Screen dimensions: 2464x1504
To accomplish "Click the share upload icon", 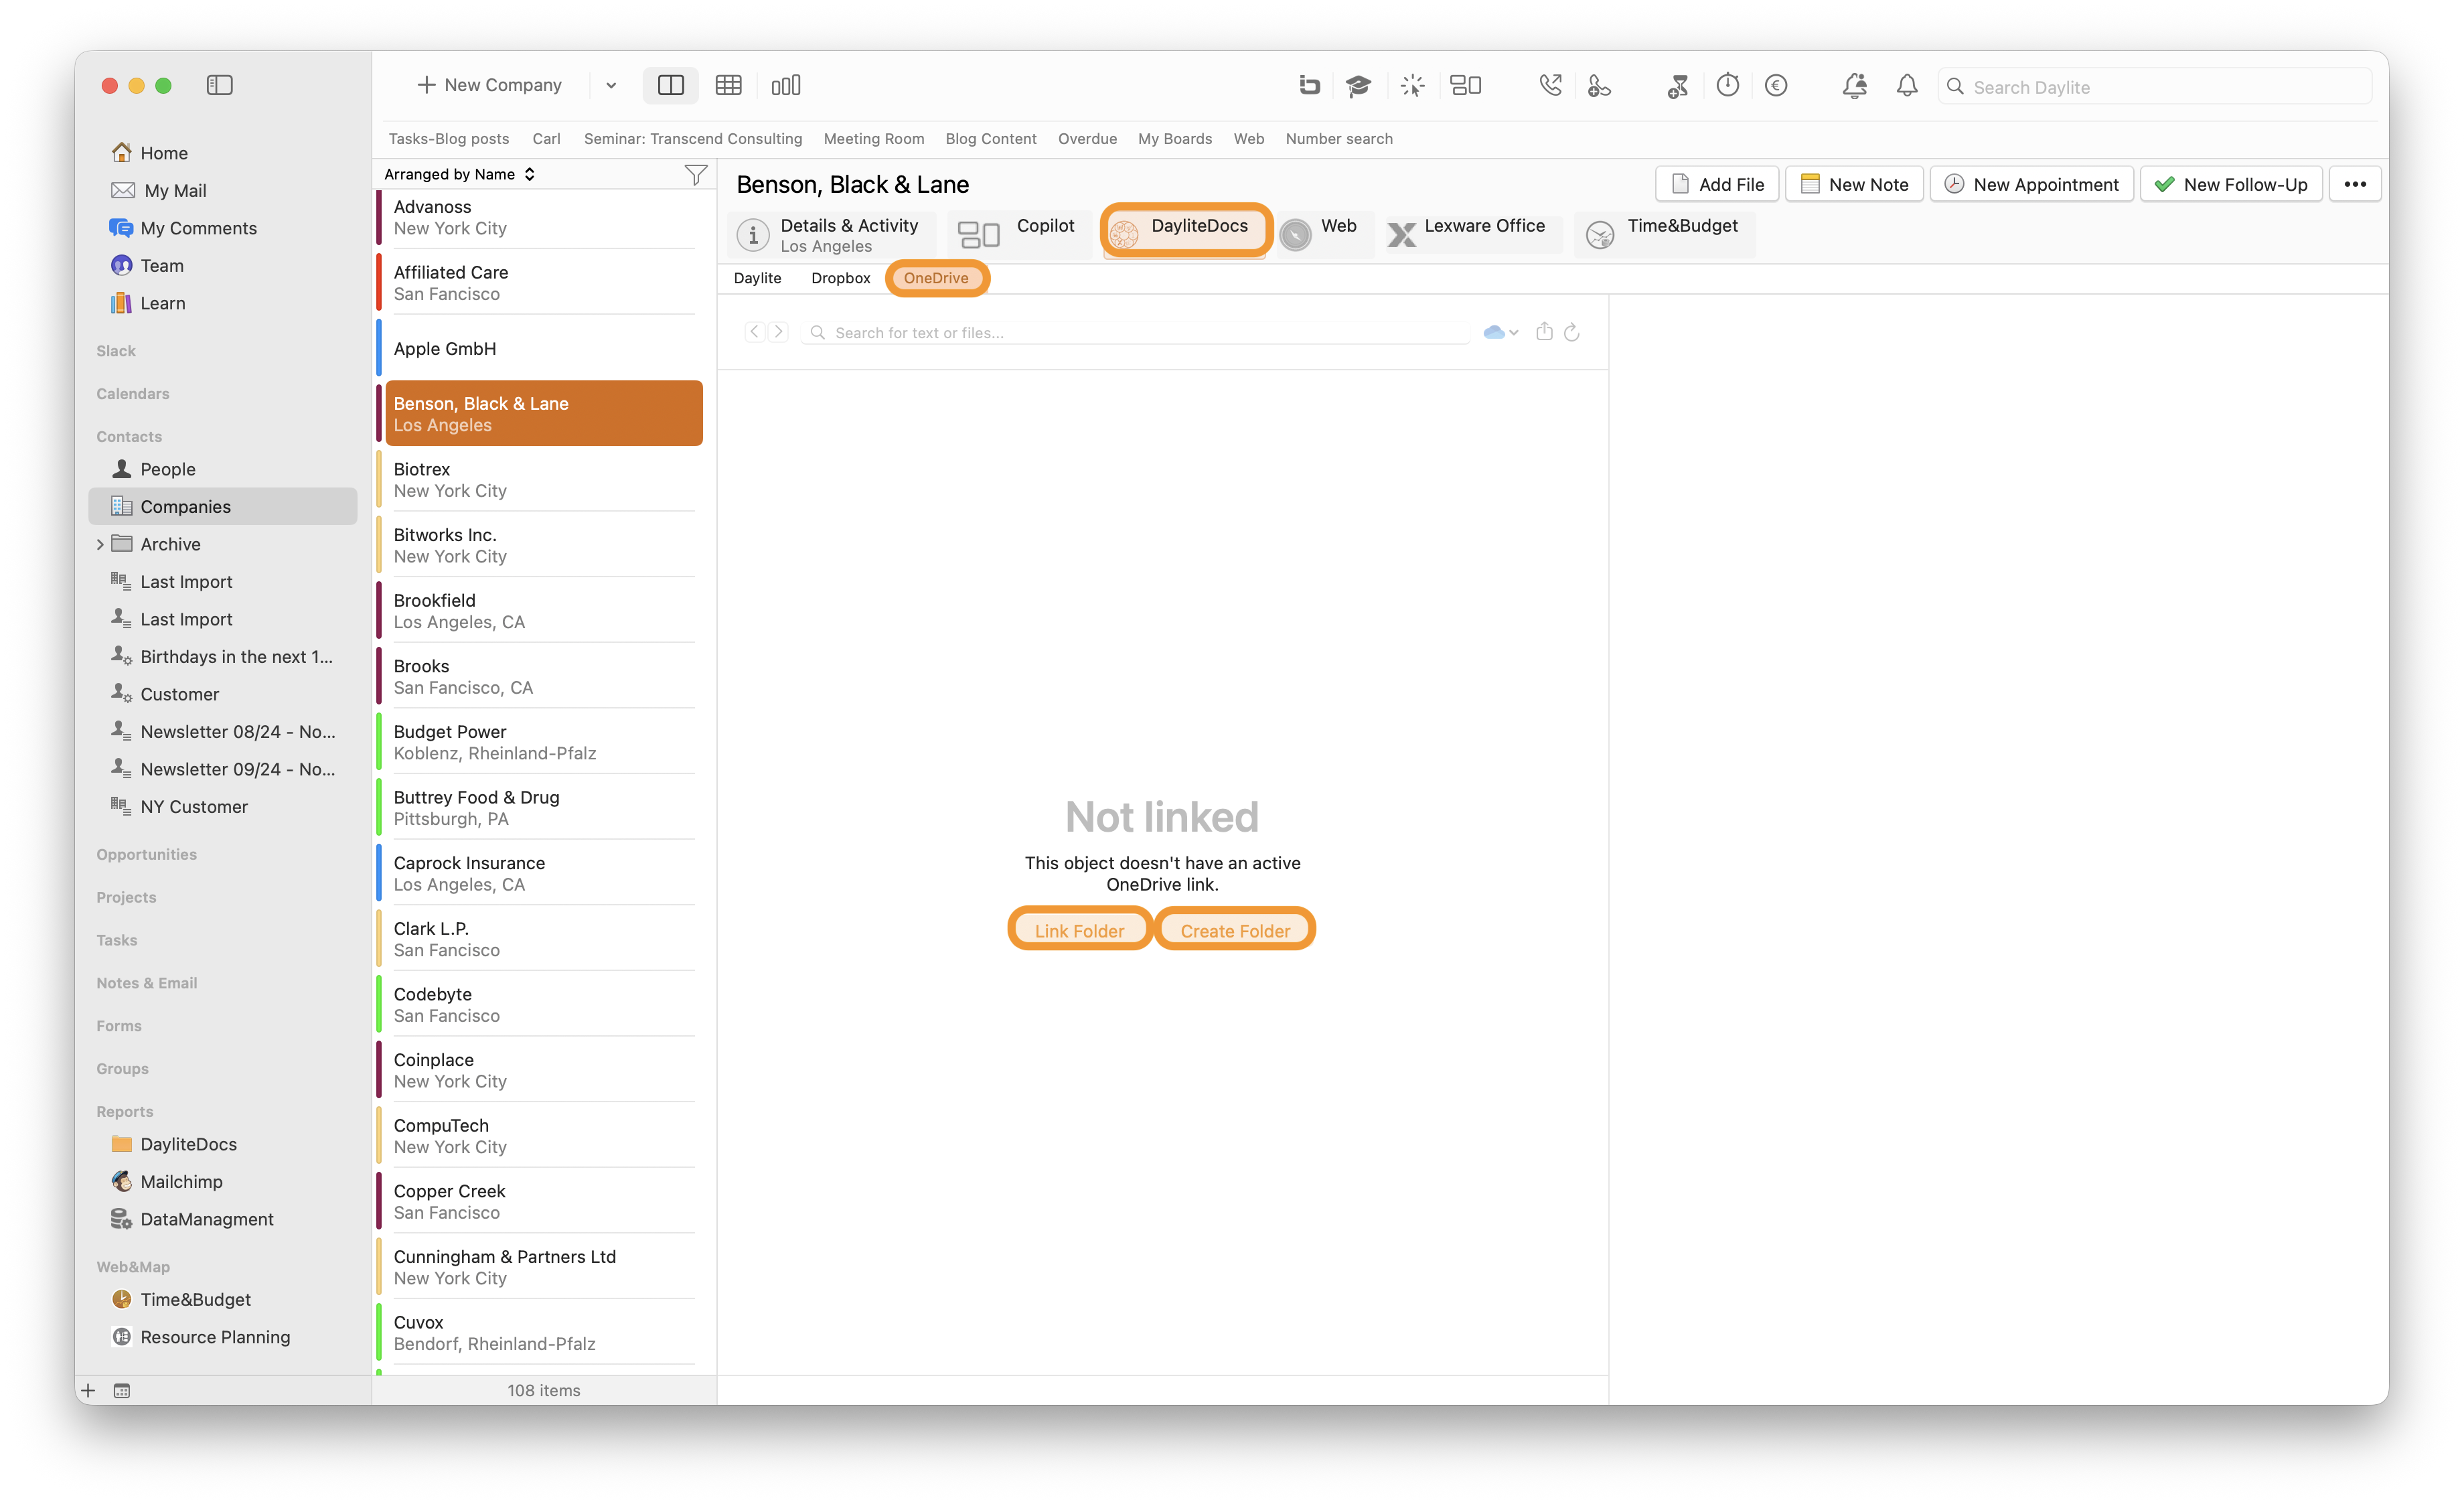I will [1544, 332].
